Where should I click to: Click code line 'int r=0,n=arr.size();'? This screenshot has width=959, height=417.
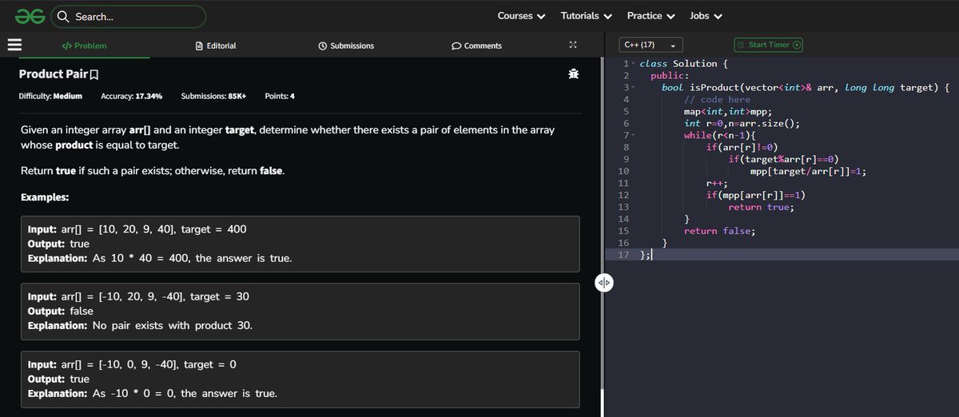click(x=742, y=123)
